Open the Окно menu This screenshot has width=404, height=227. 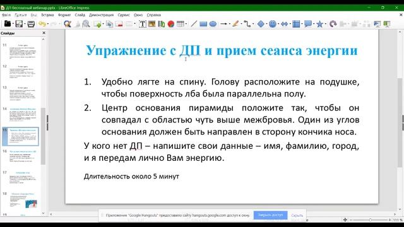(x=138, y=15)
